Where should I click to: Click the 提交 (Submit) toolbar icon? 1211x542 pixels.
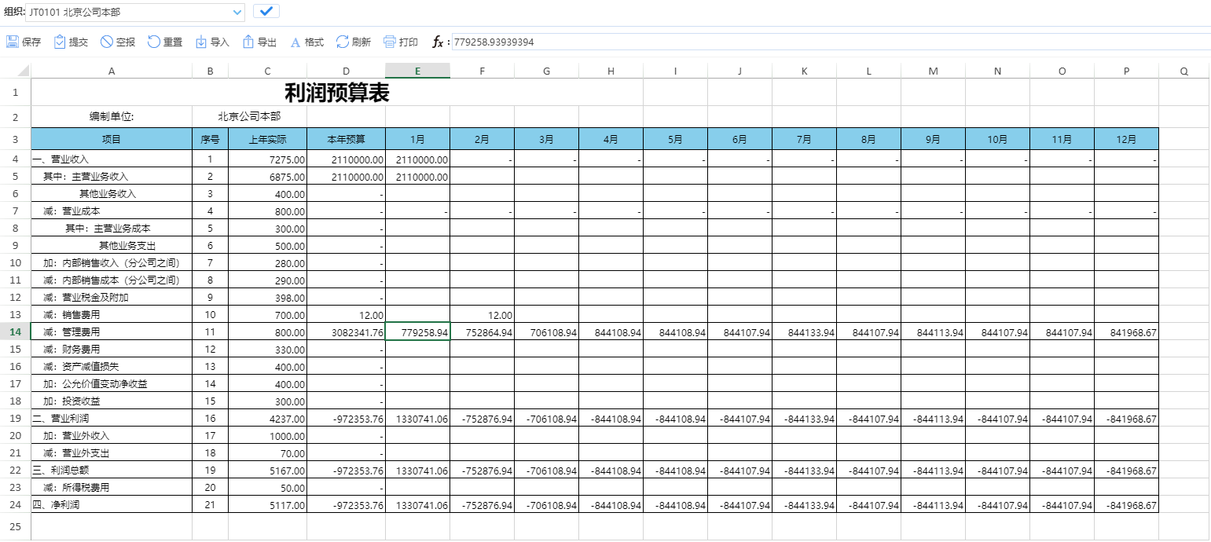(x=60, y=42)
